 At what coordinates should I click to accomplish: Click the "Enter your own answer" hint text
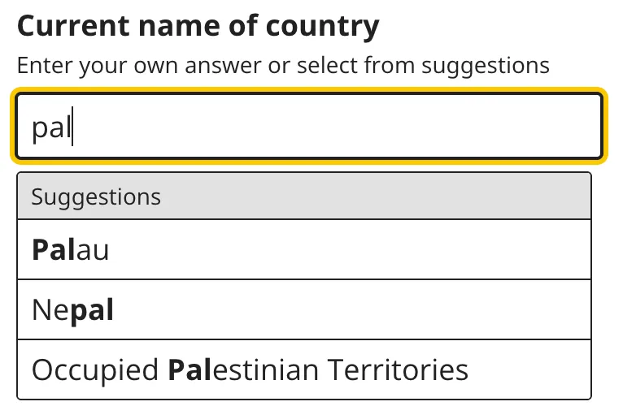click(x=283, y=66)
